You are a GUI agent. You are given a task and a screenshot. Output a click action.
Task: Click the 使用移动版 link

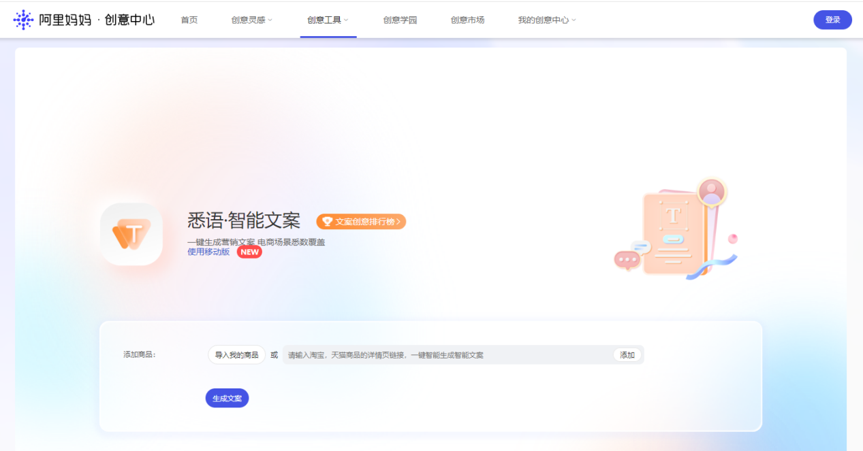click(x=208, y=252)
